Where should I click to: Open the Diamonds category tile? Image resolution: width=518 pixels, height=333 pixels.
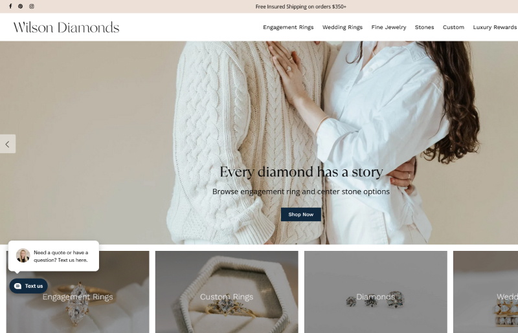tap(376, 292)
